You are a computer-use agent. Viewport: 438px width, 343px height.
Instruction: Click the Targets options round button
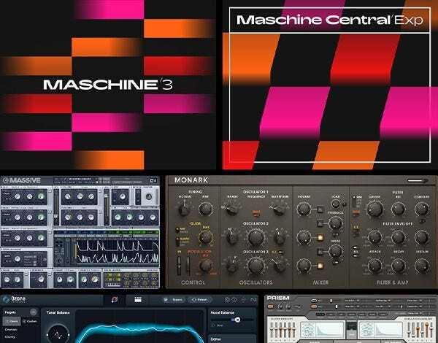tap(34, 312)
